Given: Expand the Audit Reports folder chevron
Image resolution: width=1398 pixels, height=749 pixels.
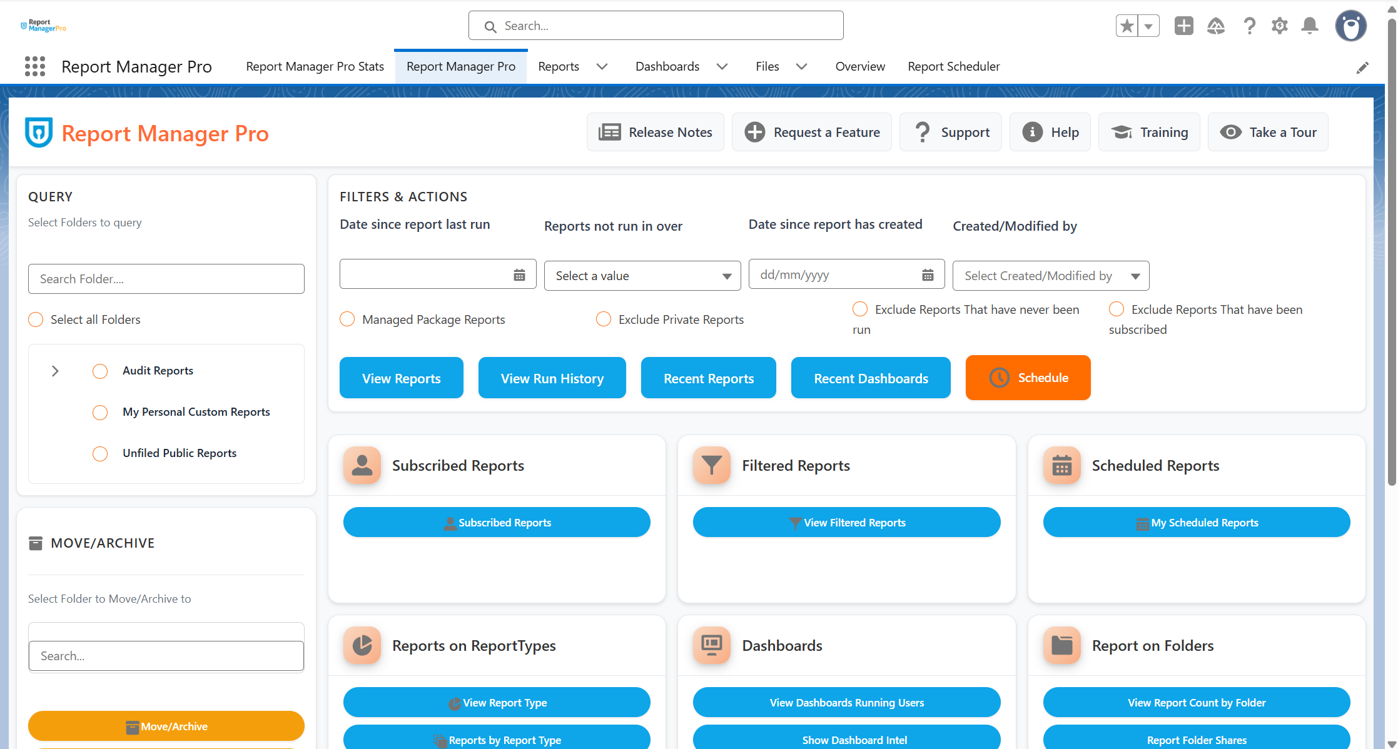Looking at the screenshot, I should (55, 371).
